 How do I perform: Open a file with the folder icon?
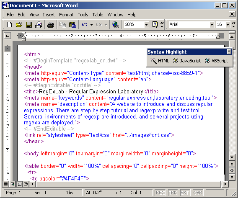pos(19,25)
